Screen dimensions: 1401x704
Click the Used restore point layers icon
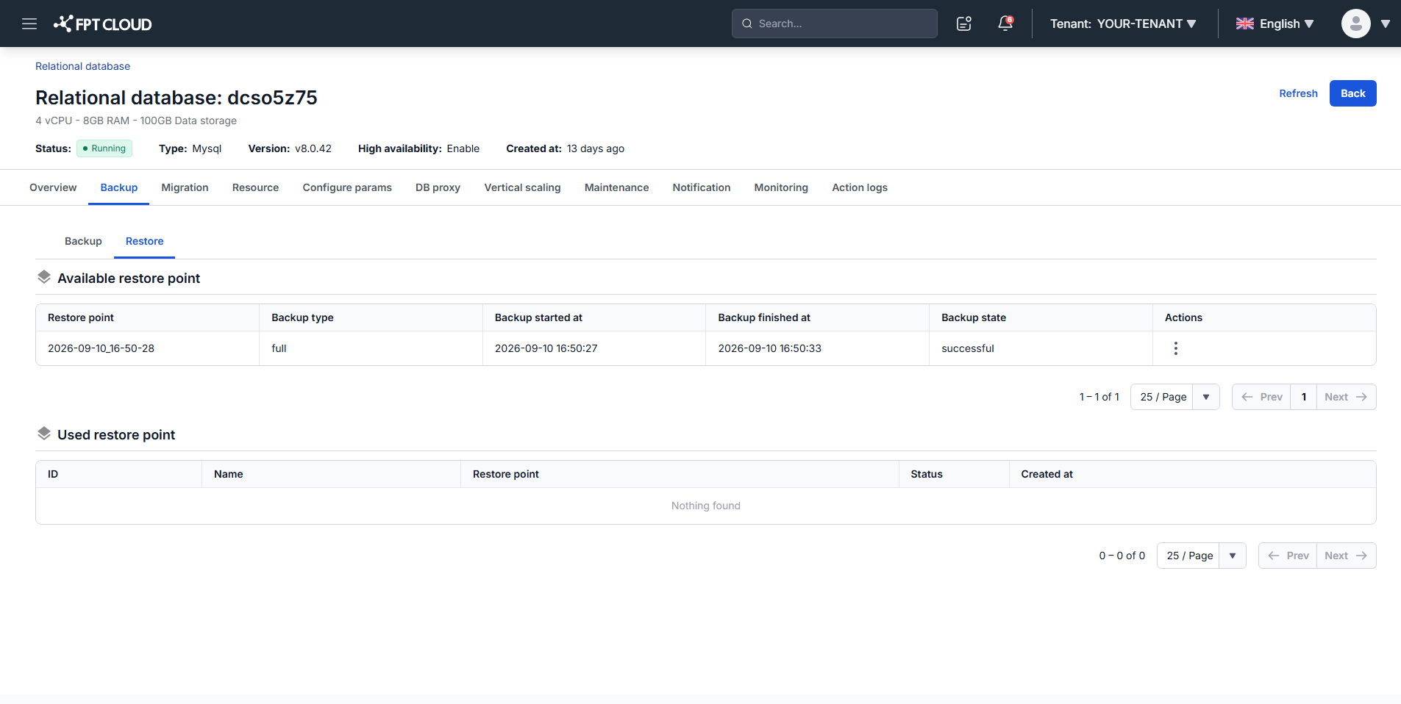coord(44,434)
